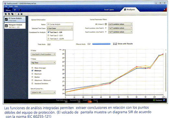Check Test Case 3 - L2L3N

click(x=49, y=39)
